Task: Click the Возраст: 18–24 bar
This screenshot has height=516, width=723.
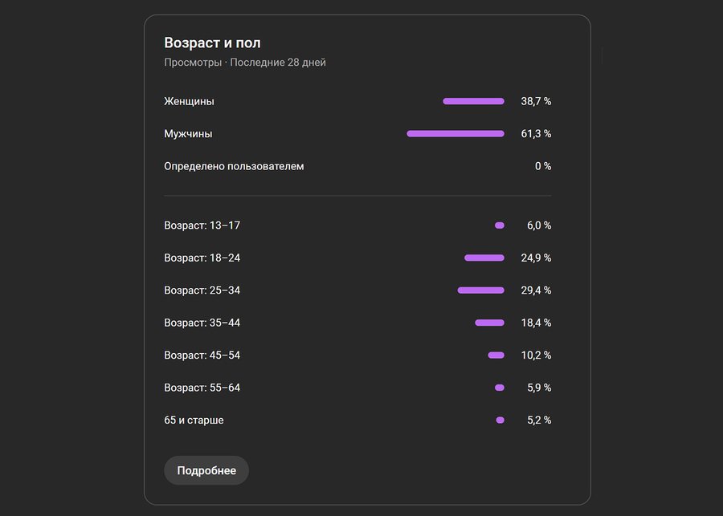Action: [x=484, y=258]
